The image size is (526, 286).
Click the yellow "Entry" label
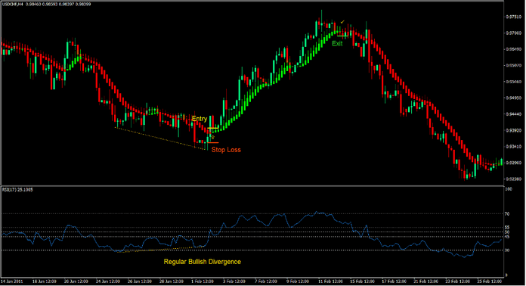(200, 119)
